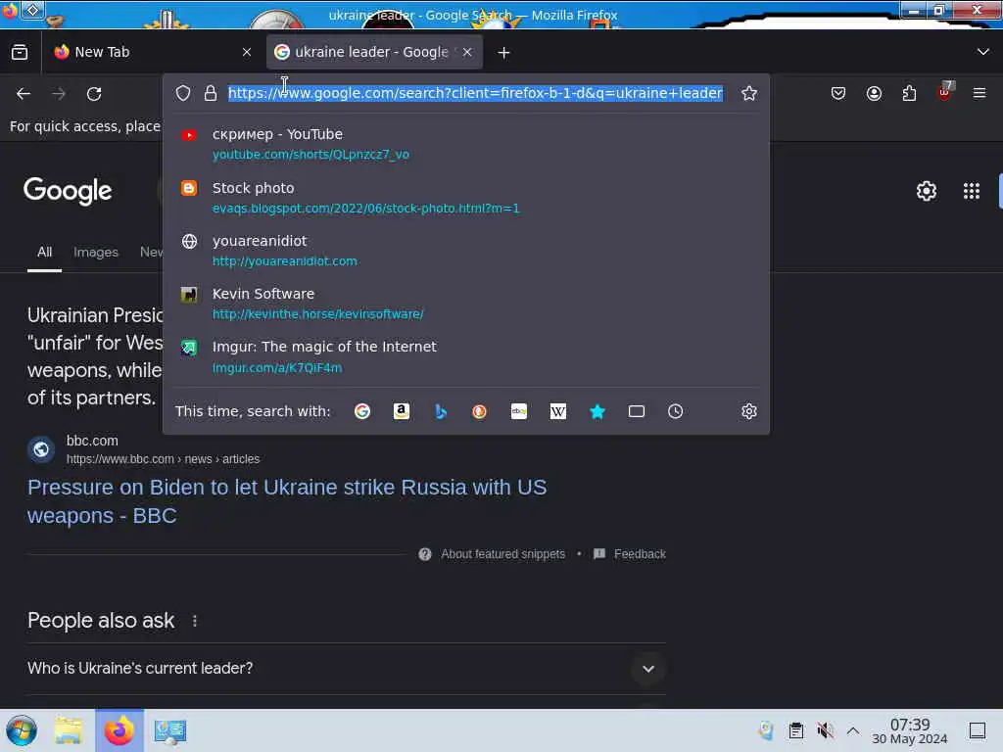Open About featured snippets link
Image resolution: width=1003 pixels, height=752 pixels.
502,554
